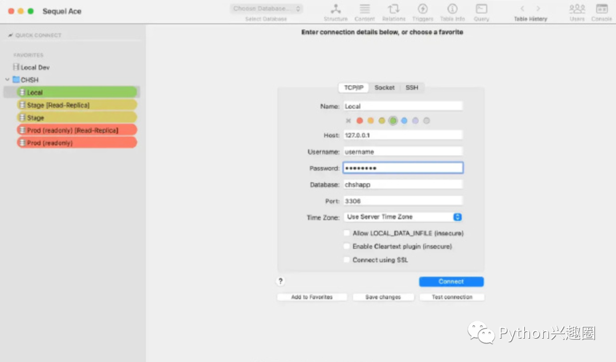This screenshot has height=362, width=616.
Task: Click the Quick Connect lightning entry
Action: [x=35, y=35]
